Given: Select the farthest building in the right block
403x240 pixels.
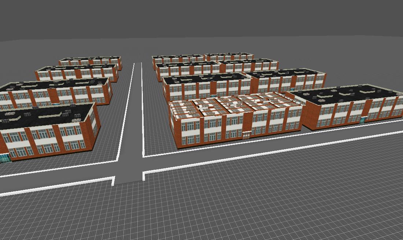Looking at the screenshot, I should click(229, 57).
